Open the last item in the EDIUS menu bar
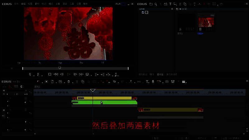This screenshot has height=140, width=249. tap(85, 4)
